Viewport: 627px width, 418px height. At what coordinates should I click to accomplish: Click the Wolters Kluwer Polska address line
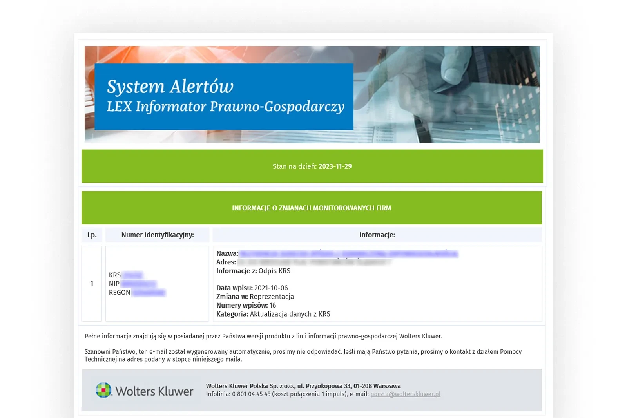(x=303, y=386)
